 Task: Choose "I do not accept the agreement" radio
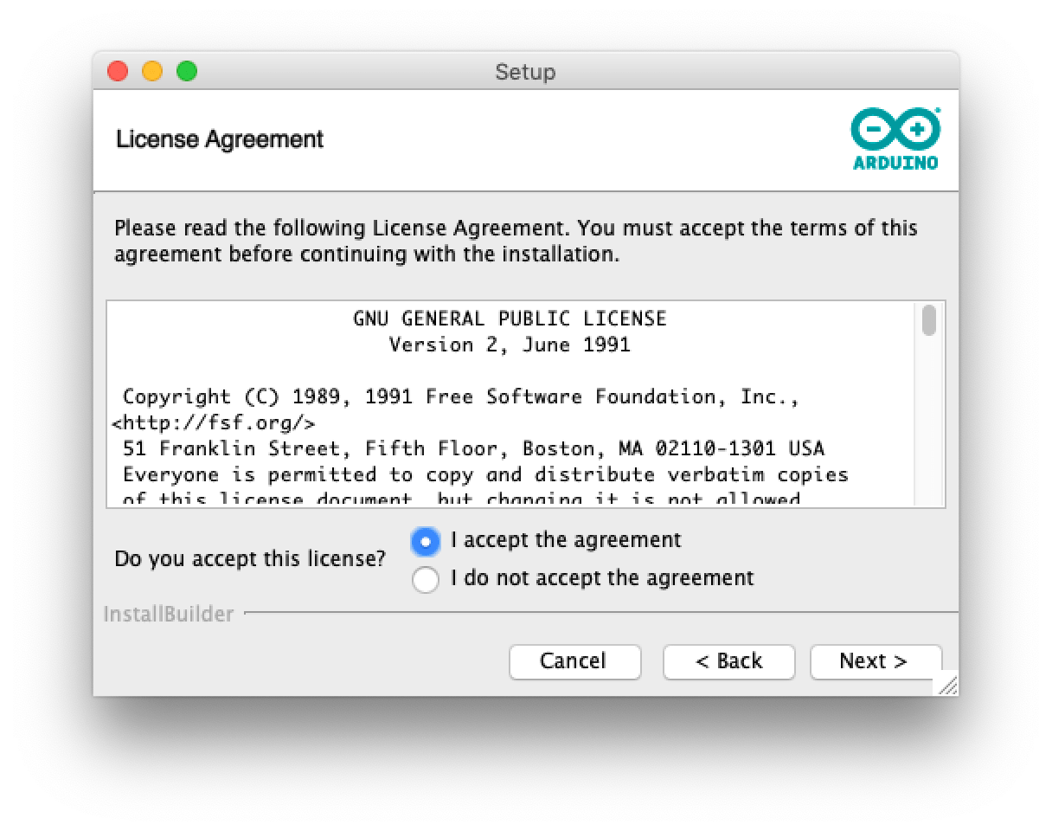426,579
